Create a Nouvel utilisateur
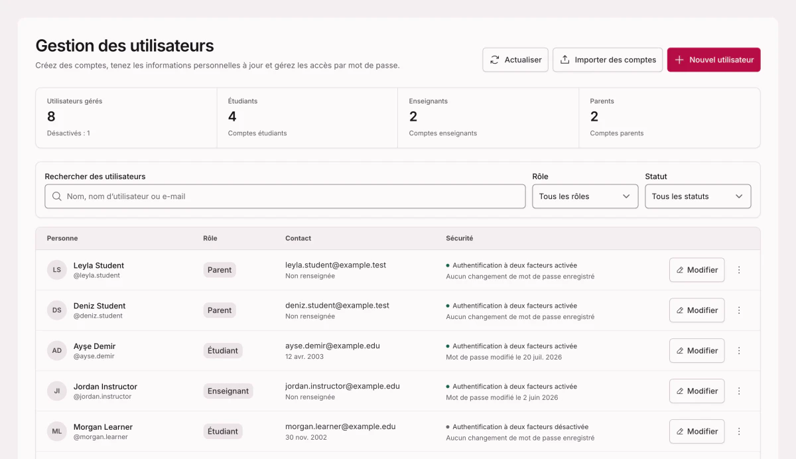This screenshot has height=459, width=796. [714, 60]
